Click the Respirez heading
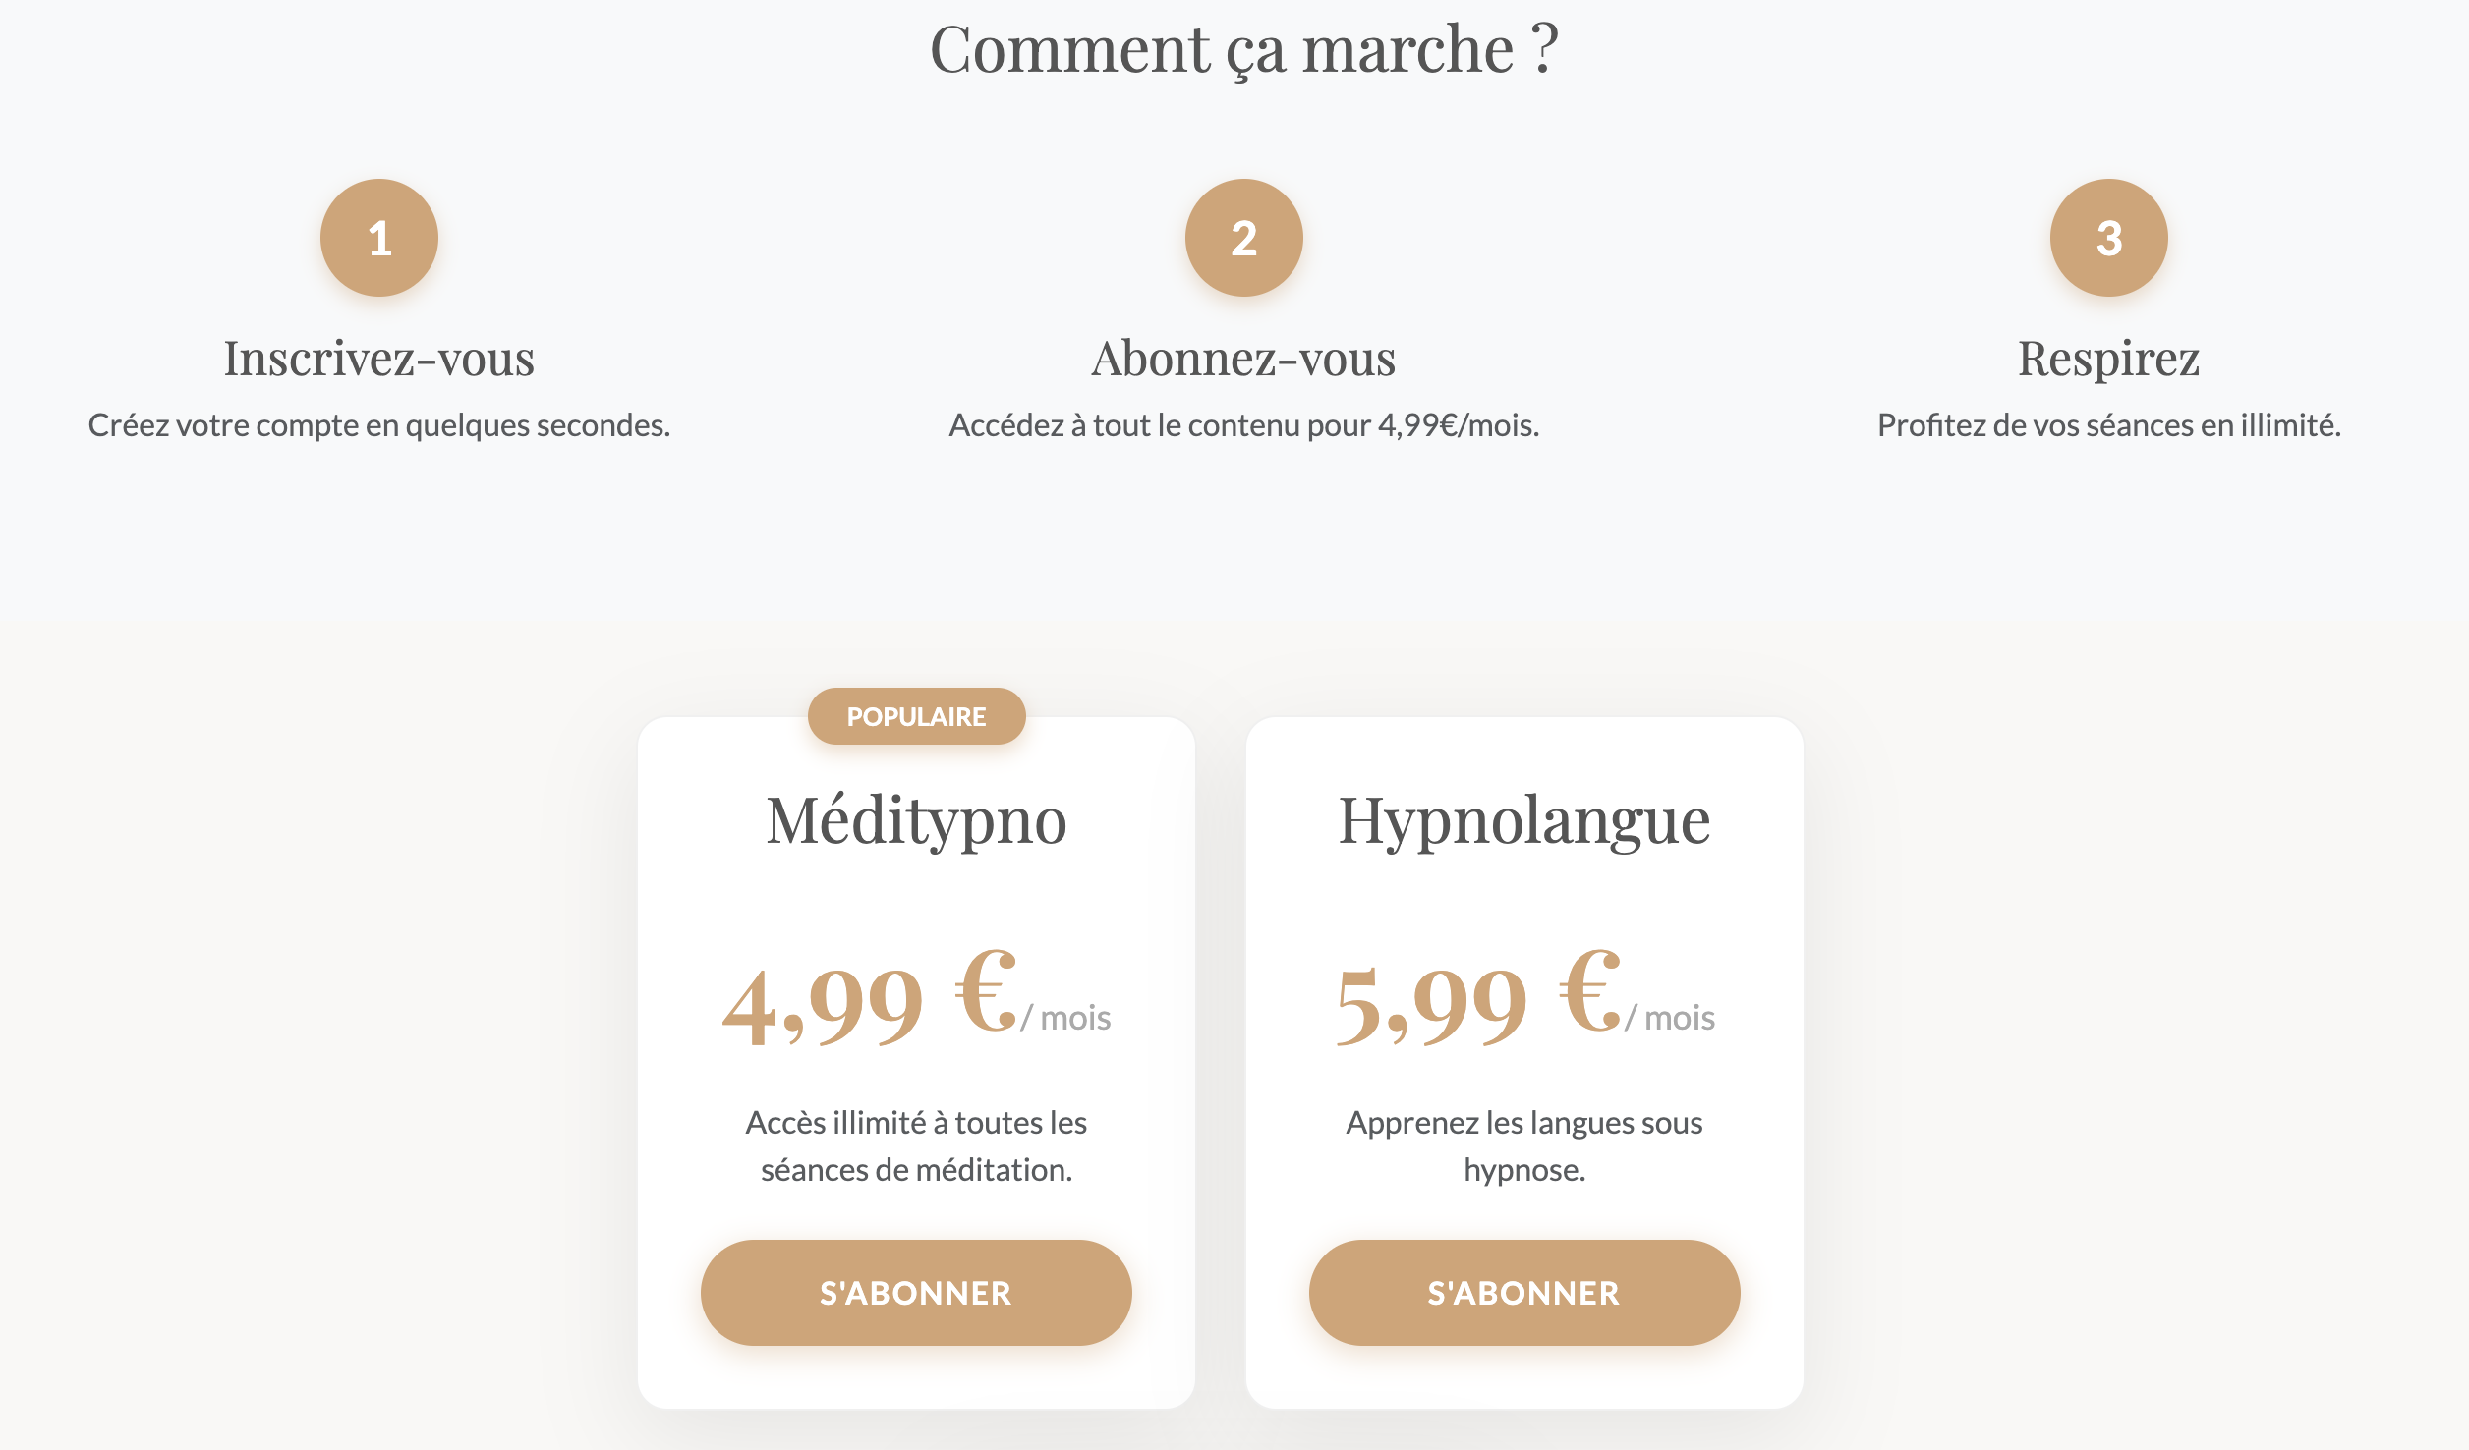Viewport: 2469px width, 1450px height. [2108, 359]
